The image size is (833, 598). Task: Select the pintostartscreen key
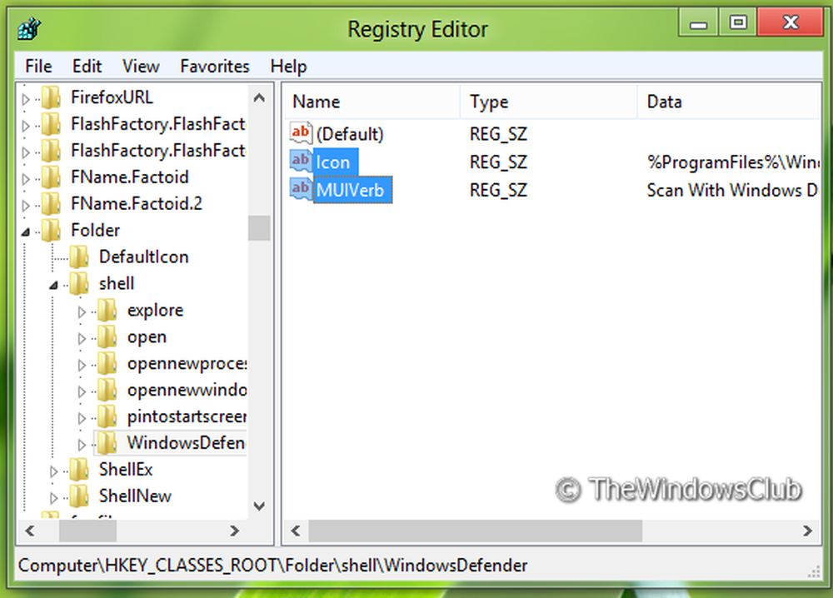[185, 416]
